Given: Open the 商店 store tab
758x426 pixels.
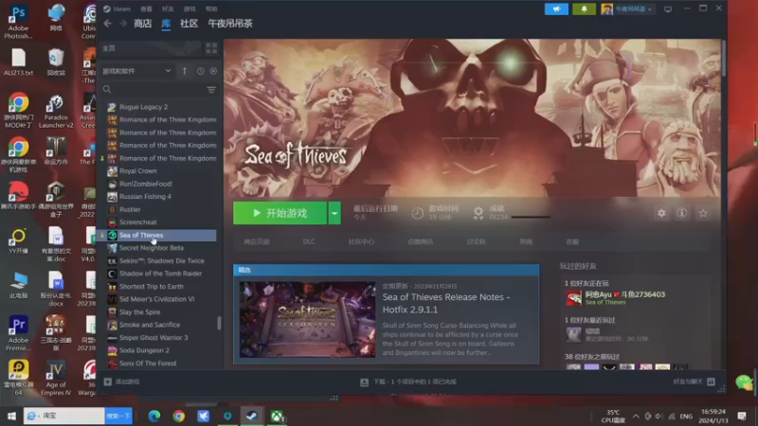Looking at the screenshot, I should click(143, 23).
